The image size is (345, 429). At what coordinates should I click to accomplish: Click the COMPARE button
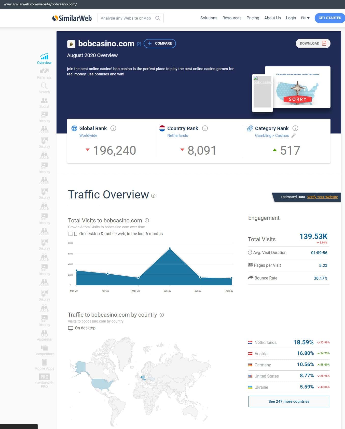pos(160,43)
